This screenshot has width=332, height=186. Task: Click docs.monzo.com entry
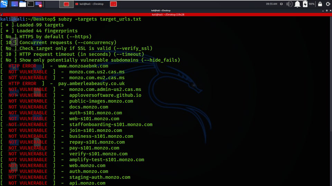(89, 107)
